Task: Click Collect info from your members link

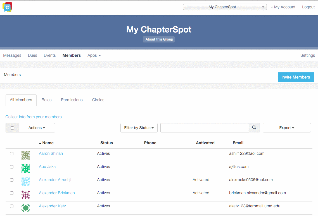Action: pyautogui.click(x=34, y=117)
